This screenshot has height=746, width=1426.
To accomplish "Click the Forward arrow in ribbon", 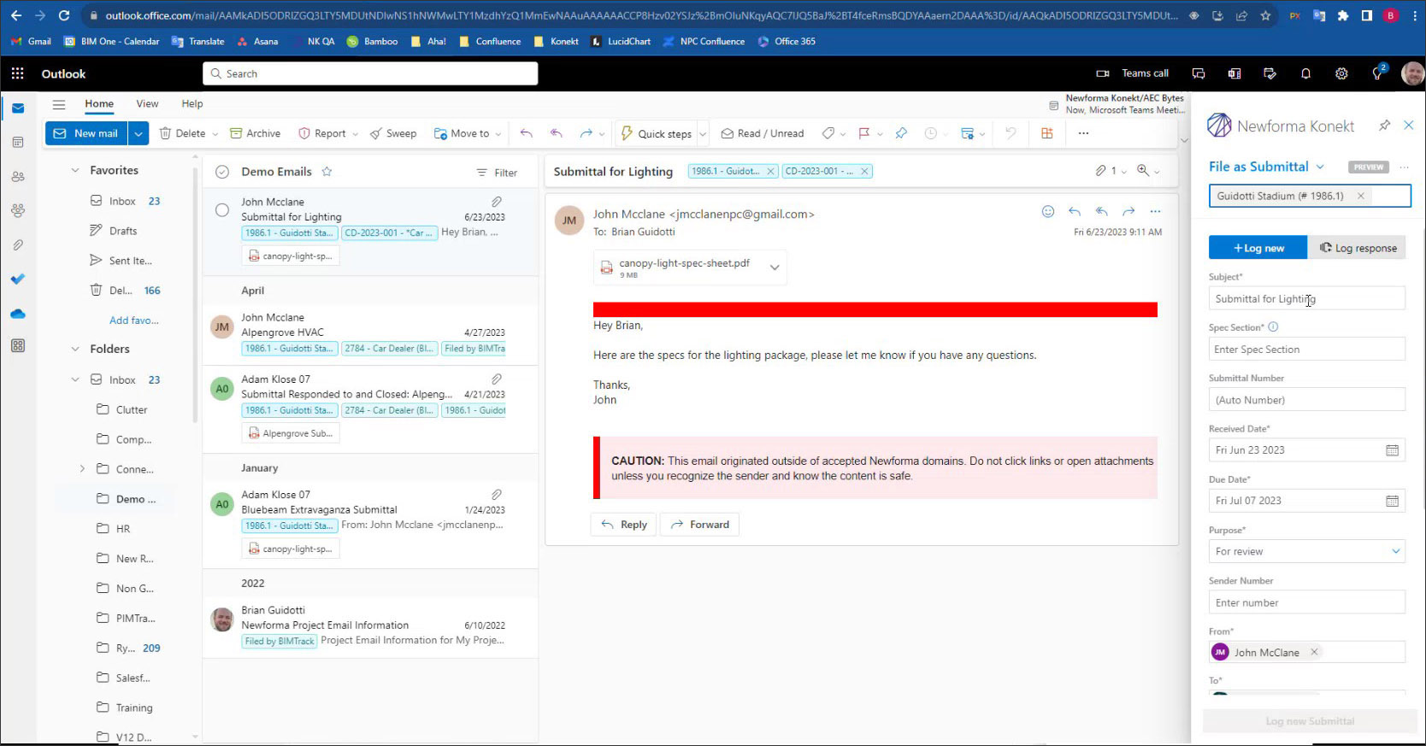I will pos(586,133).
